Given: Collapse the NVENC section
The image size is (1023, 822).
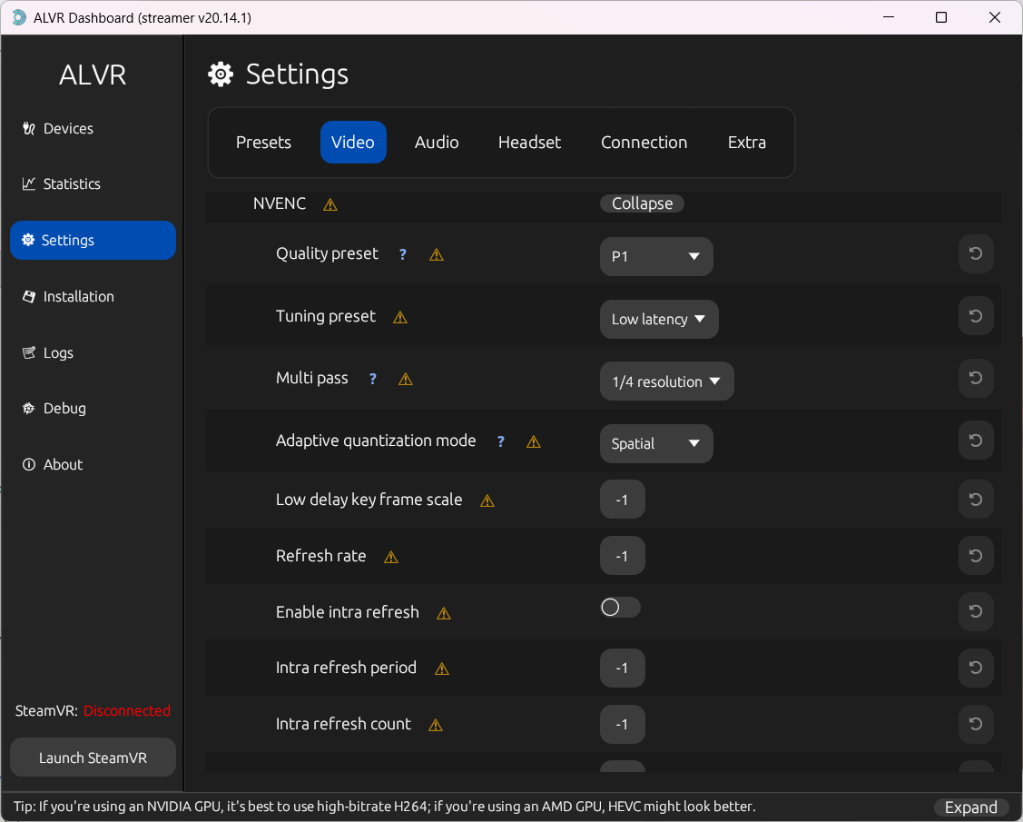Looking at the screenshot, I should coord(642,203).
